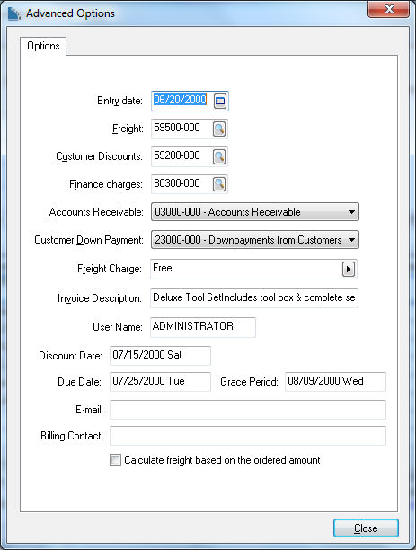
Task: Click the Advanced Options title bar icon
Action: click(14, 13)
